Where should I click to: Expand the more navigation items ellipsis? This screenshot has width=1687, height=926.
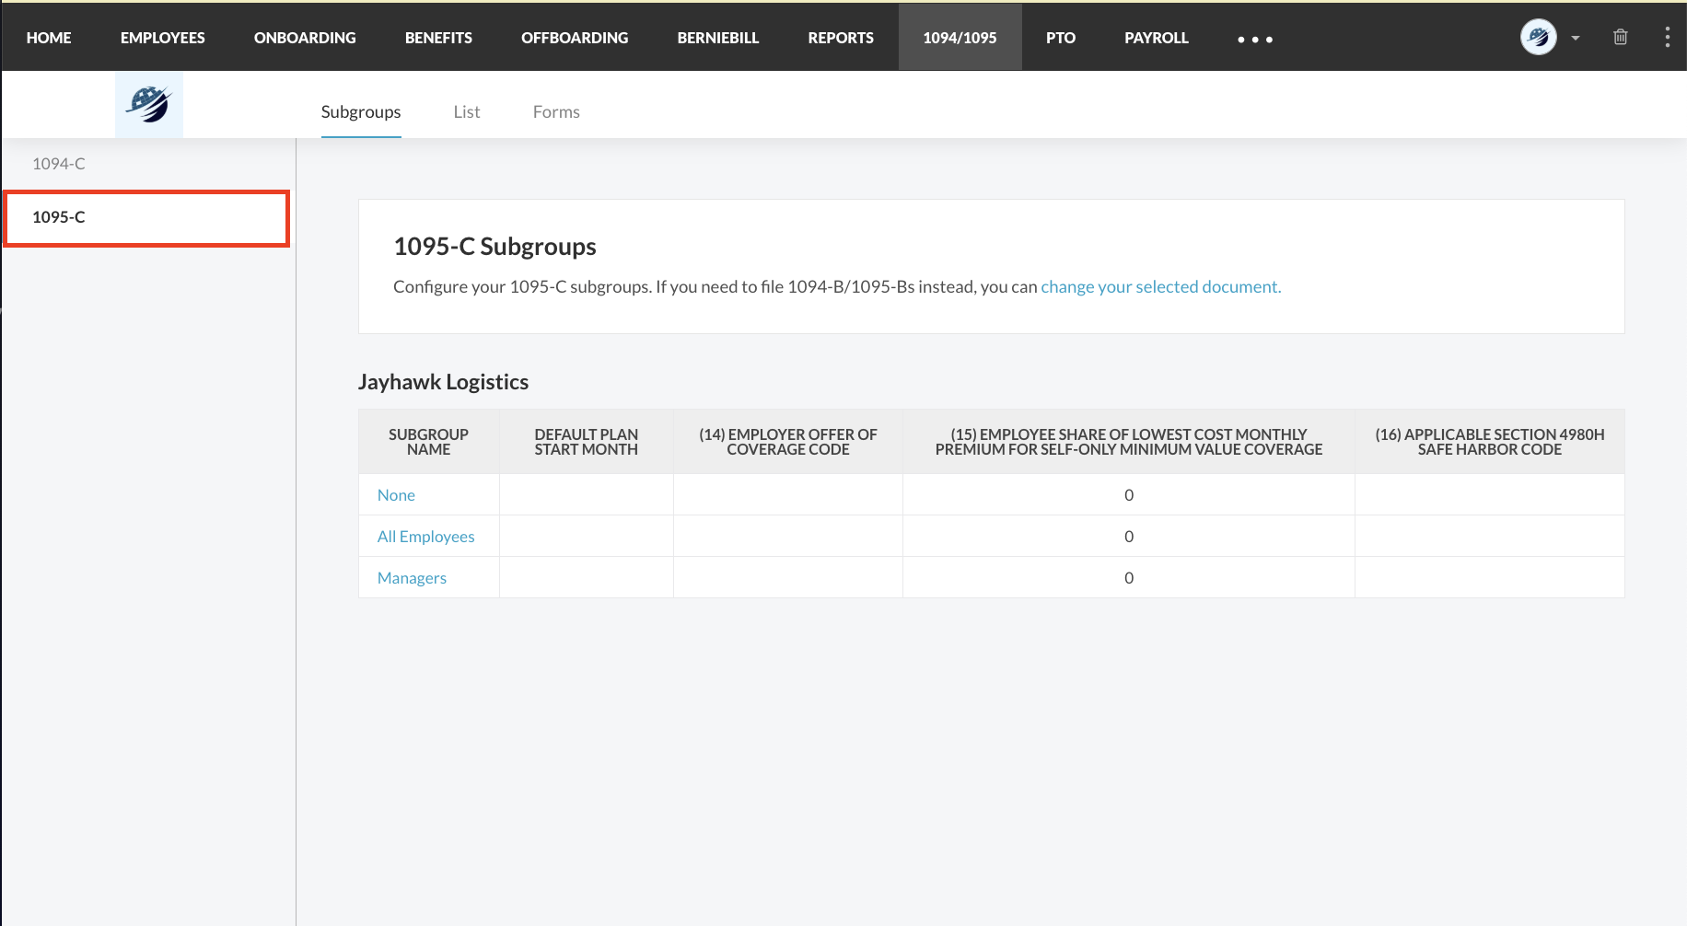[1254, 40]
